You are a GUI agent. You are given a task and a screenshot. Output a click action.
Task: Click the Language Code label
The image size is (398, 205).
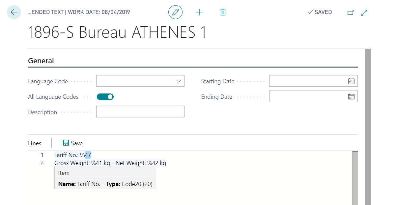tap(48, 81)
